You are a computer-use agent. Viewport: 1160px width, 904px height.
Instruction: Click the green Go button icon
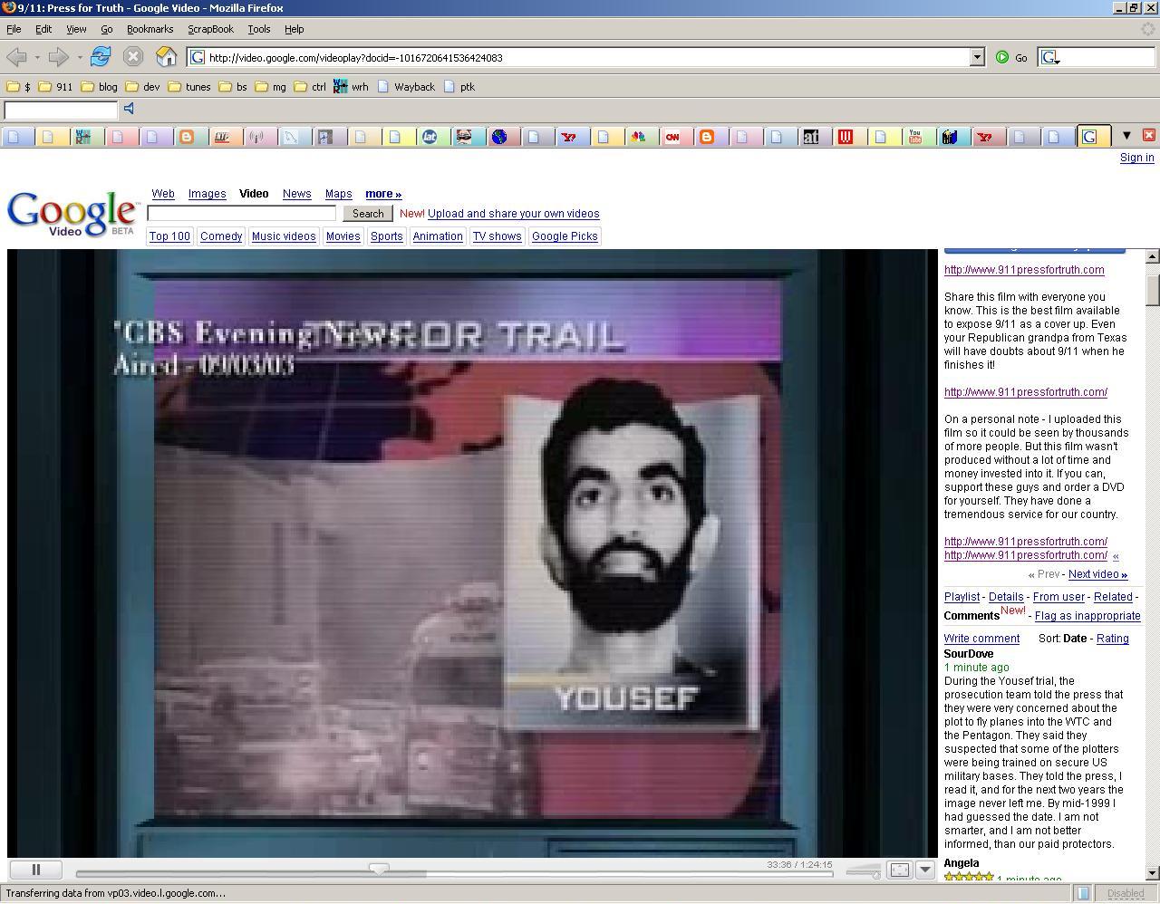tap(1002, 57)
